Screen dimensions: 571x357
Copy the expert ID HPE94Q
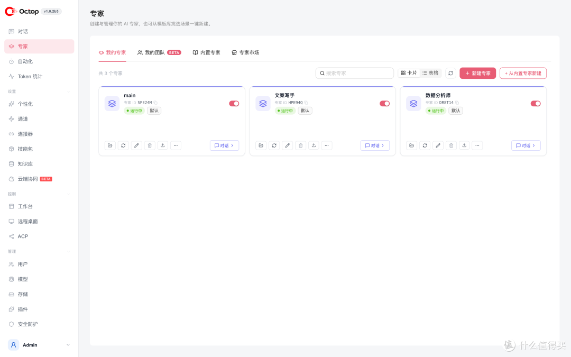306,103
